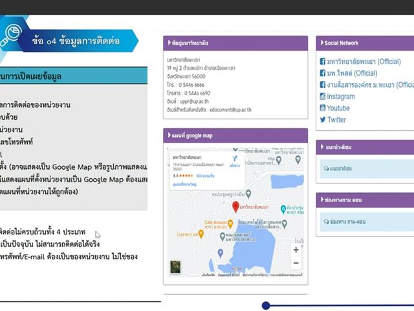Click blue map pin near the lake
414x311 pixels.
[x=221, y=253]
